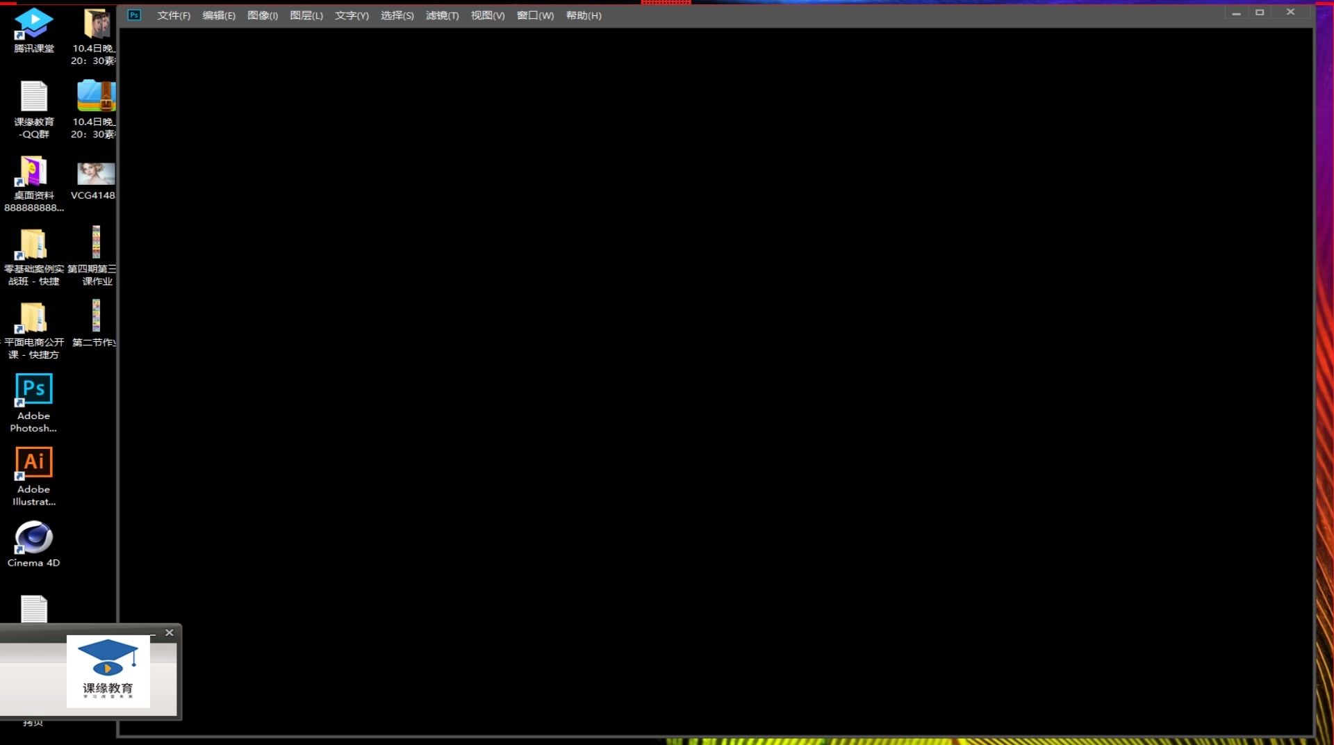Image resolution: width=1334 pixels, height=745 pixels.
Task: Select the 桌面资料 folder shortcut
Action: click(33, 183)
